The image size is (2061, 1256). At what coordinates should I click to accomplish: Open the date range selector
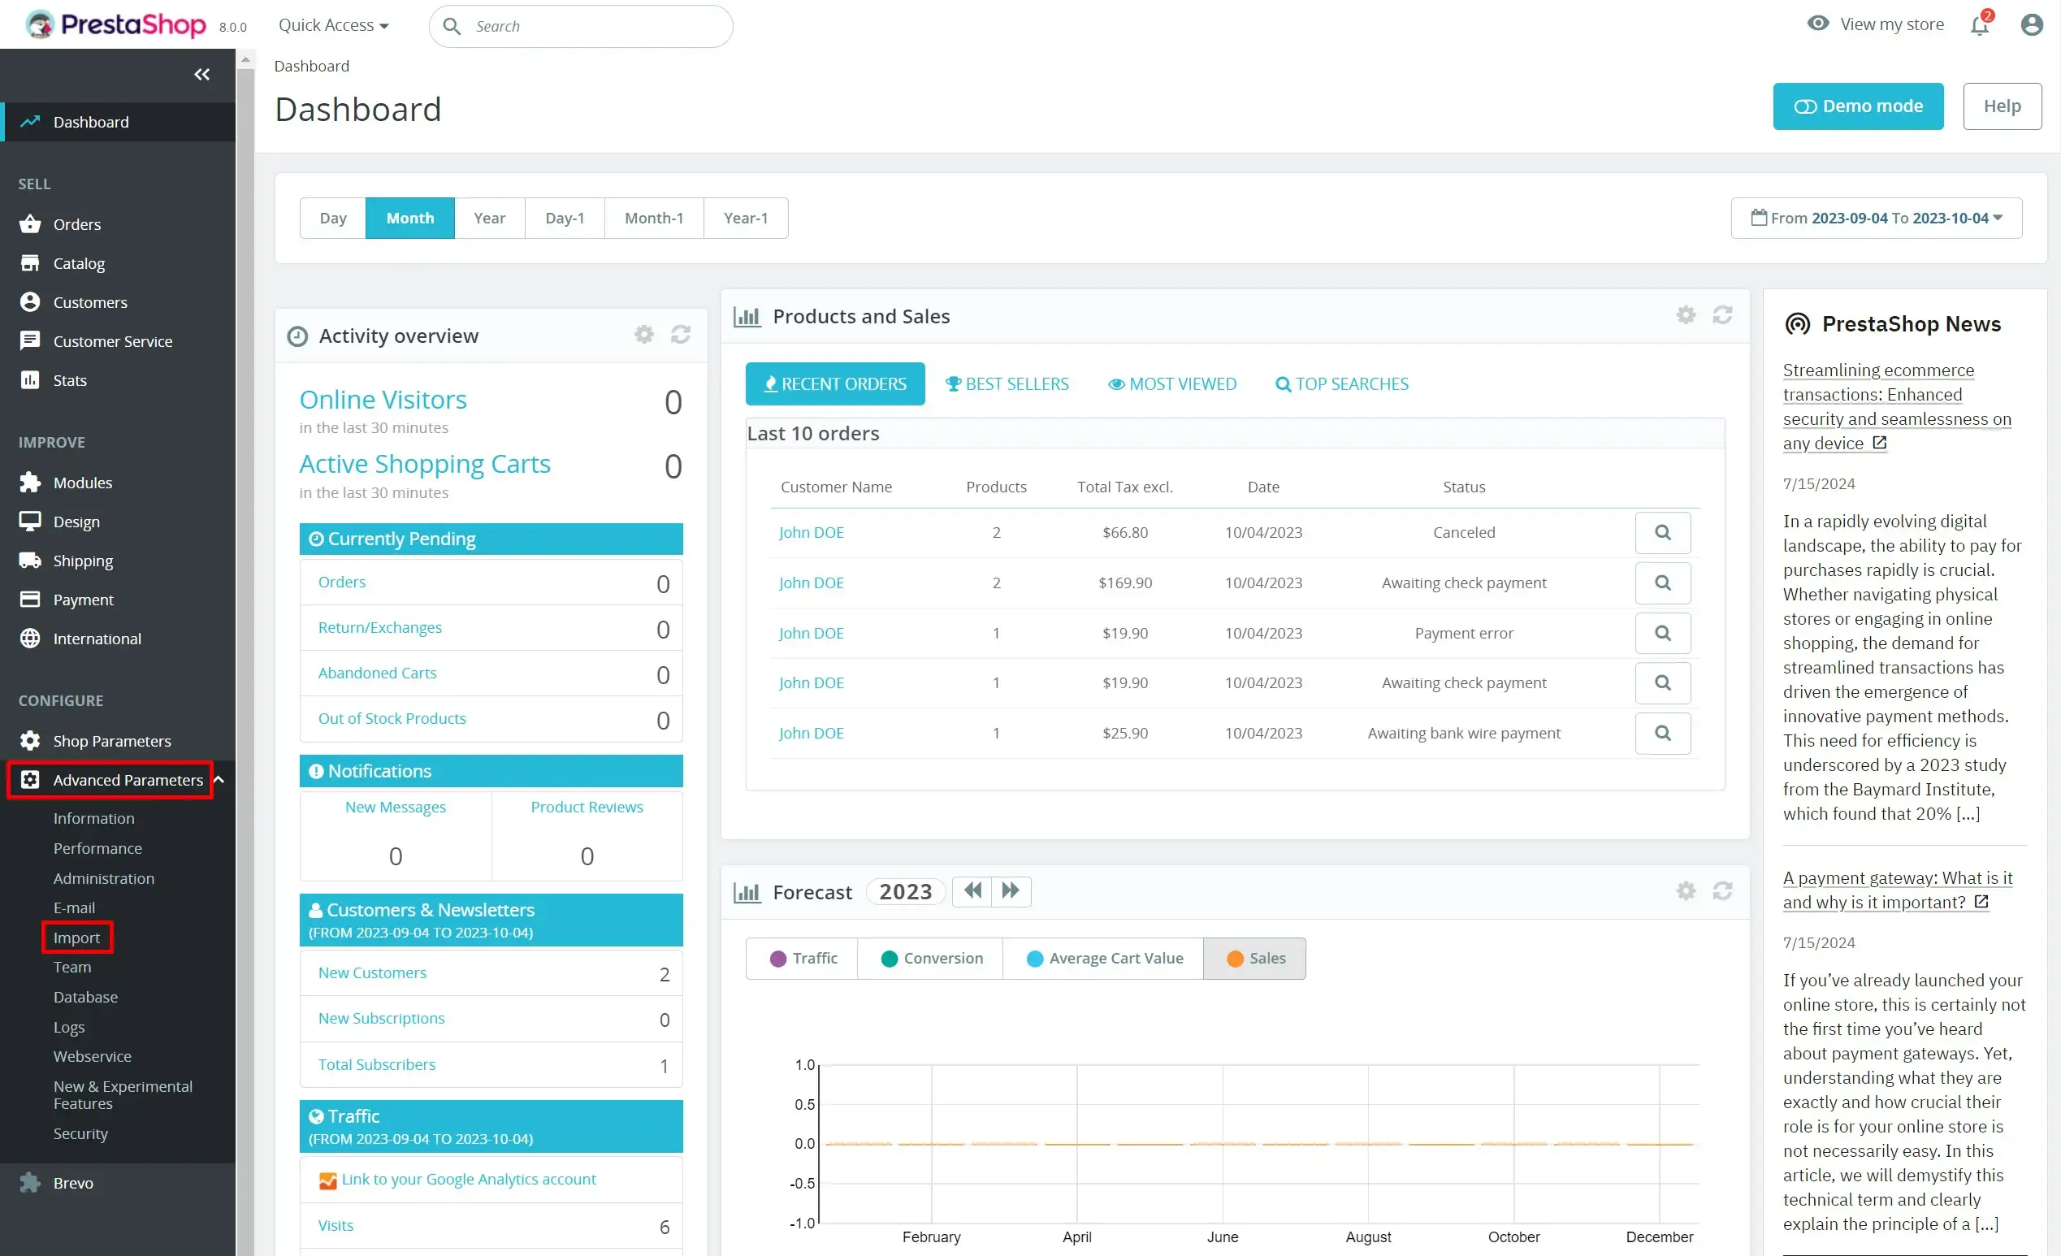pyautogui.click(x=1876, y=218)
